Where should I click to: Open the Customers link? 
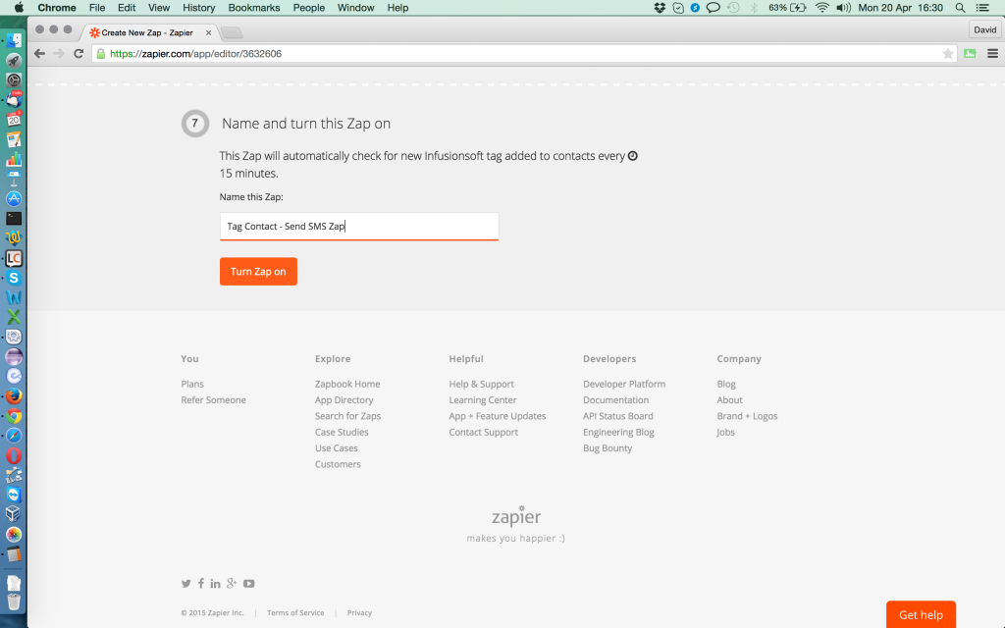pyautogui.click(x=338, y=464)
